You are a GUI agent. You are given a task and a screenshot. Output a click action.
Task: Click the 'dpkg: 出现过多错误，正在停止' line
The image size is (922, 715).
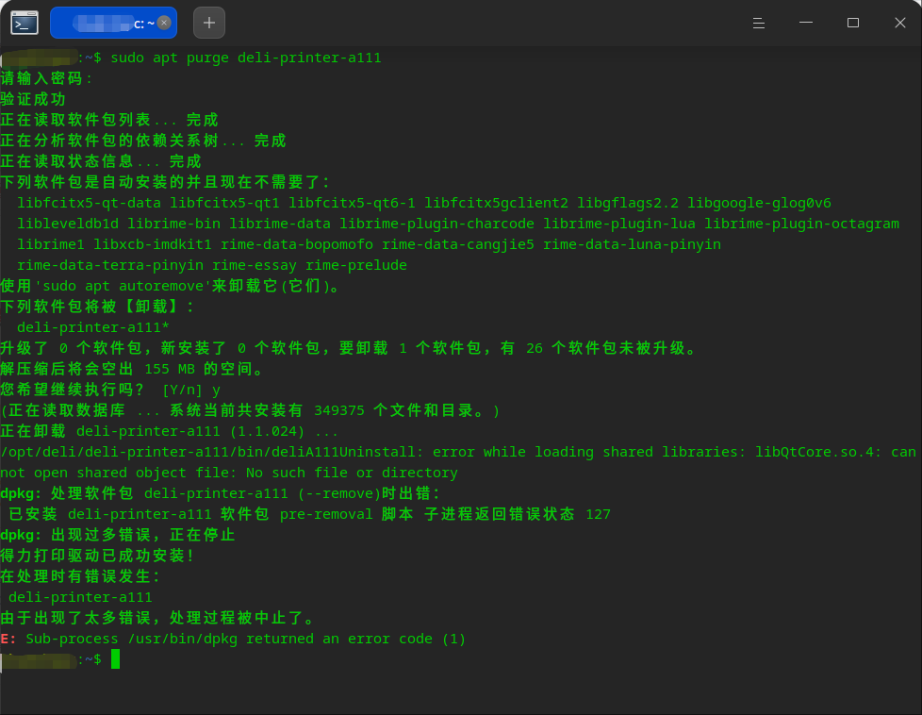[118, 535]
